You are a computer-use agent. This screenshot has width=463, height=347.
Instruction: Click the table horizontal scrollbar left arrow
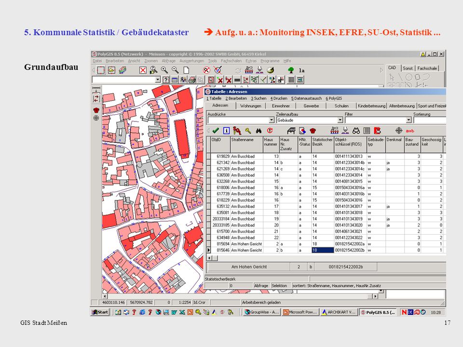pyautogui.click(x=209, y=258)
